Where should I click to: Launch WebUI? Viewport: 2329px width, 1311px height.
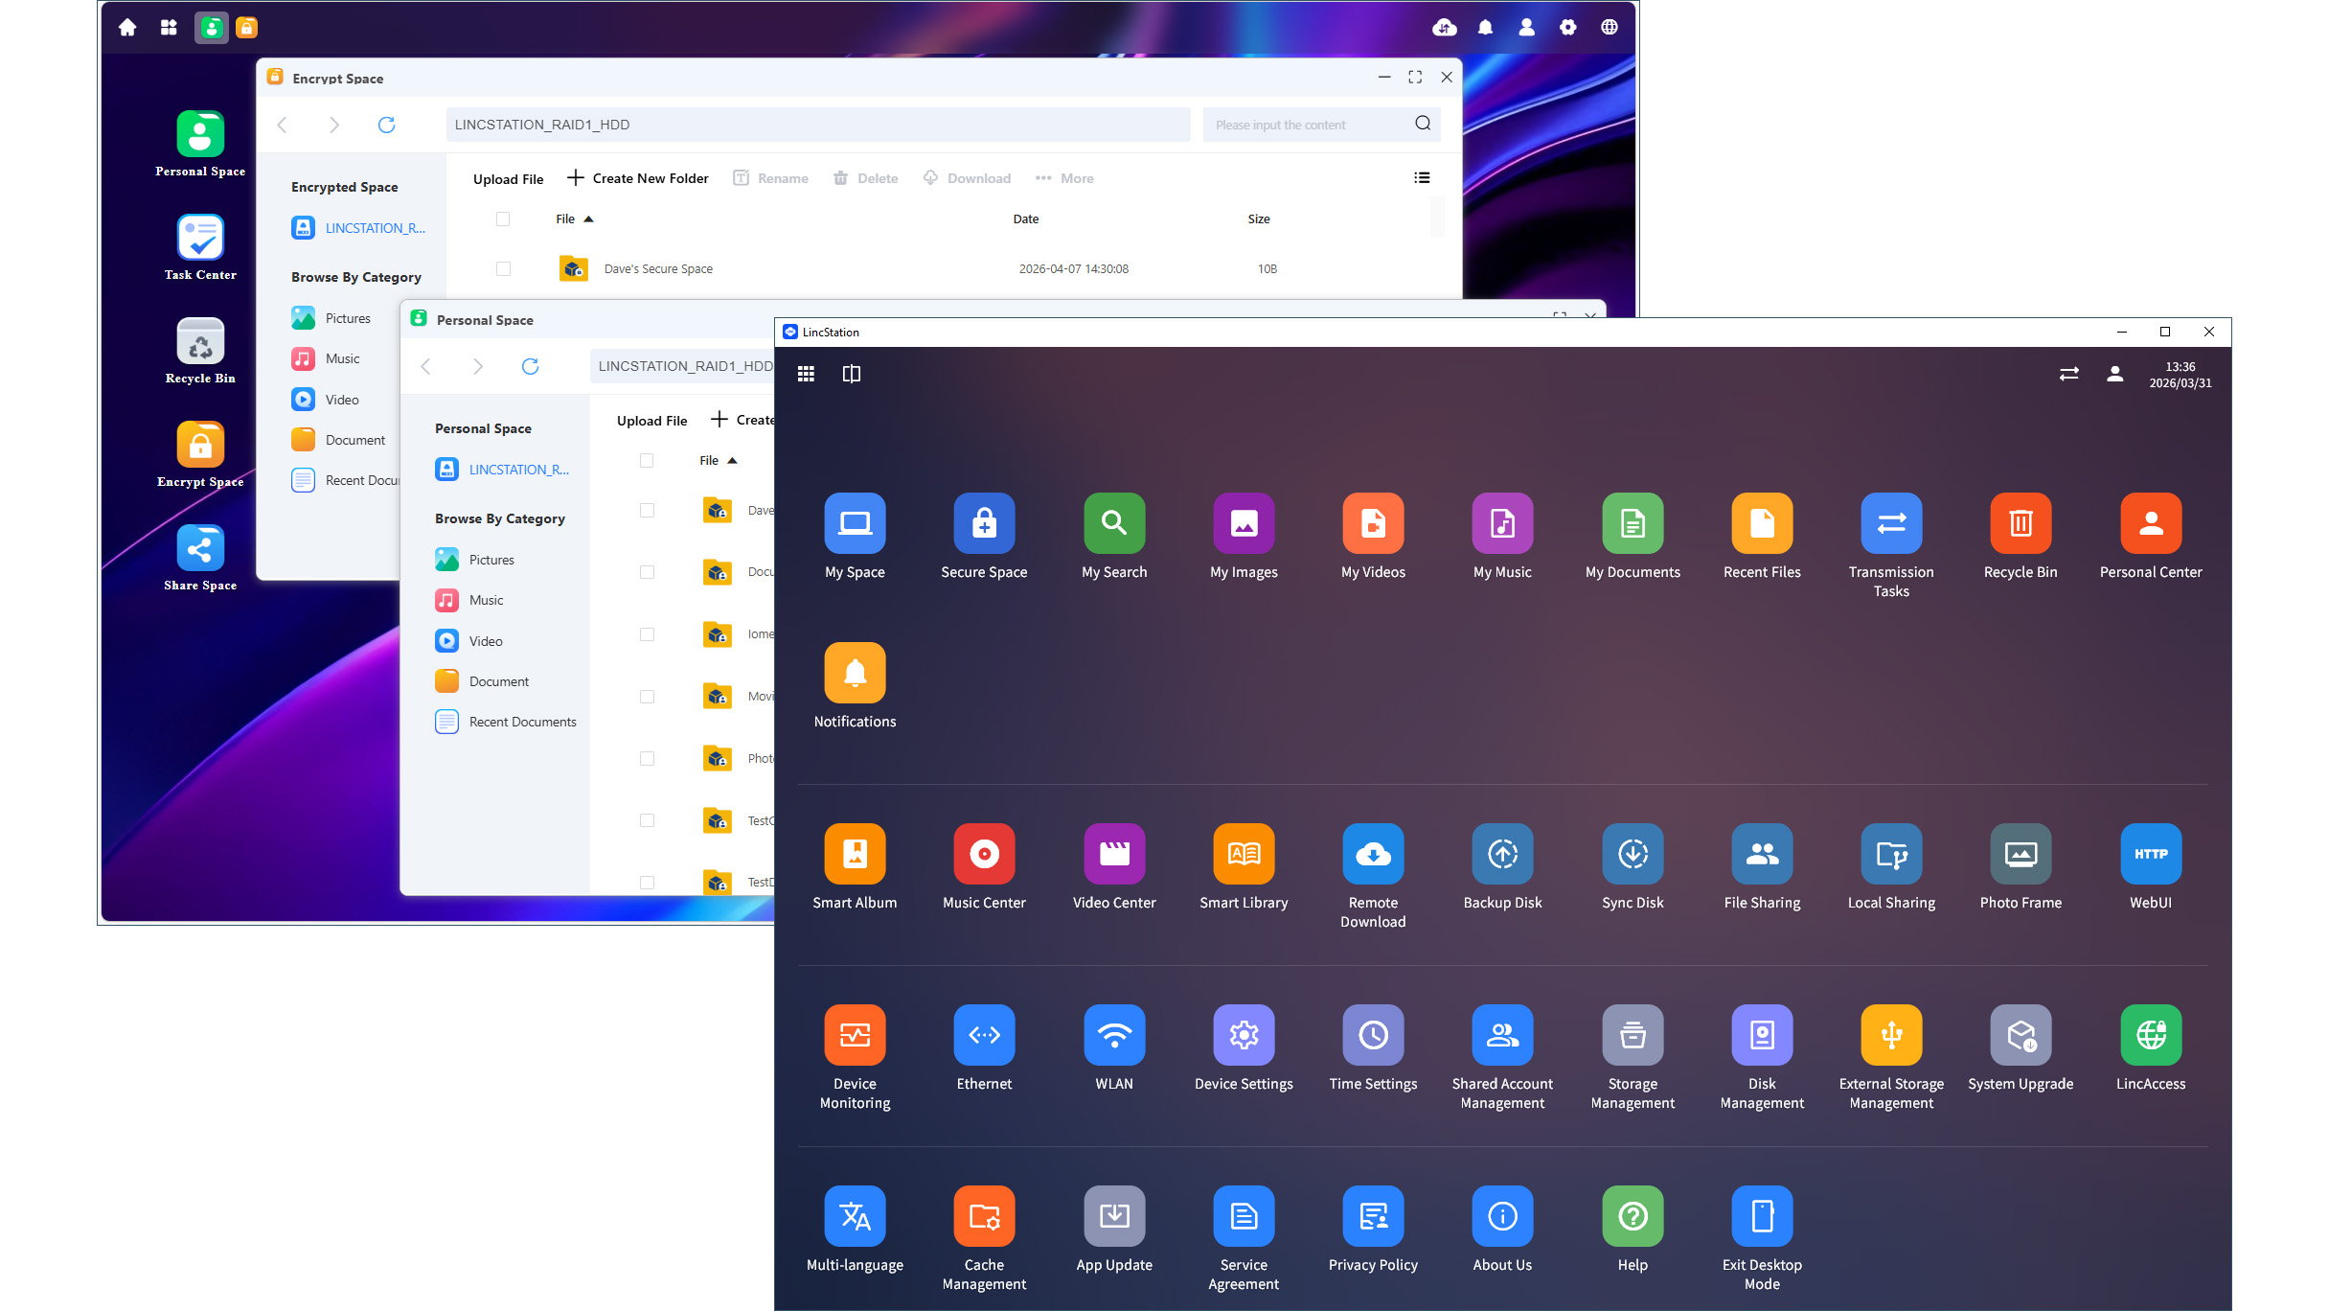[2151, 854]
